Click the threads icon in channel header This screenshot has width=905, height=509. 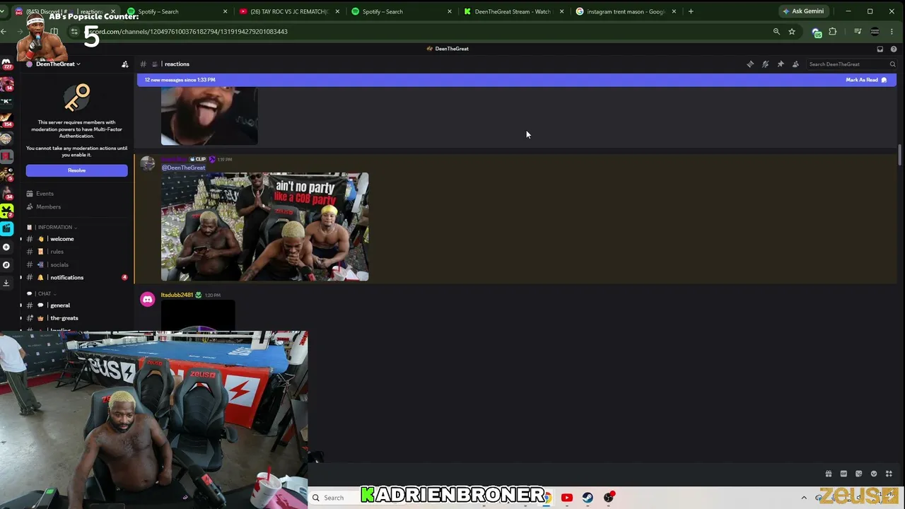[x=750, y=64]
